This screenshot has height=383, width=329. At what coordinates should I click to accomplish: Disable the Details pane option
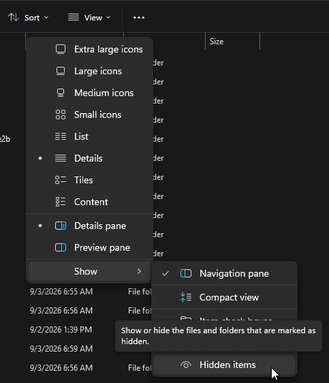(89, 226)
